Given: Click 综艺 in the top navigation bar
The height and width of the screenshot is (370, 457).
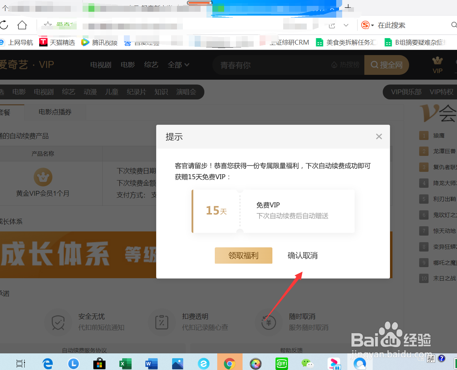Looking at the screenshot, I should [151, 65].
